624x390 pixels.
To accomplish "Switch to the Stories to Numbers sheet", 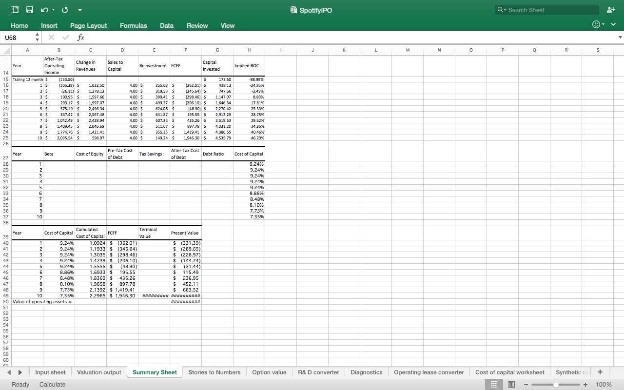I will click(214, 372).
